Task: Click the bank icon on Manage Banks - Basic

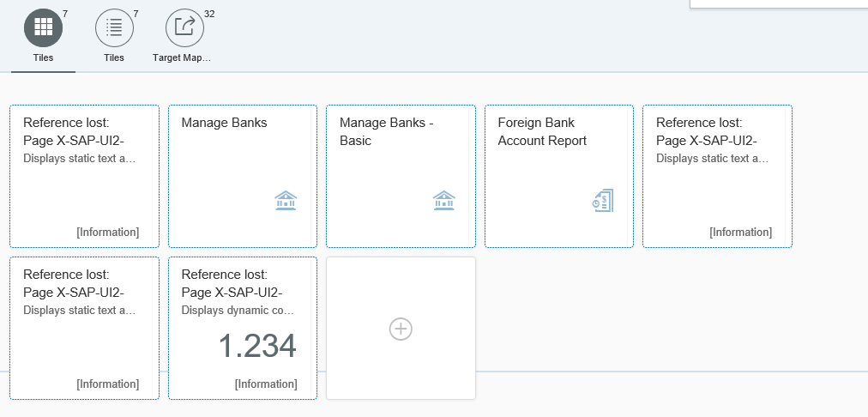Action: click(x=444, y=201)
